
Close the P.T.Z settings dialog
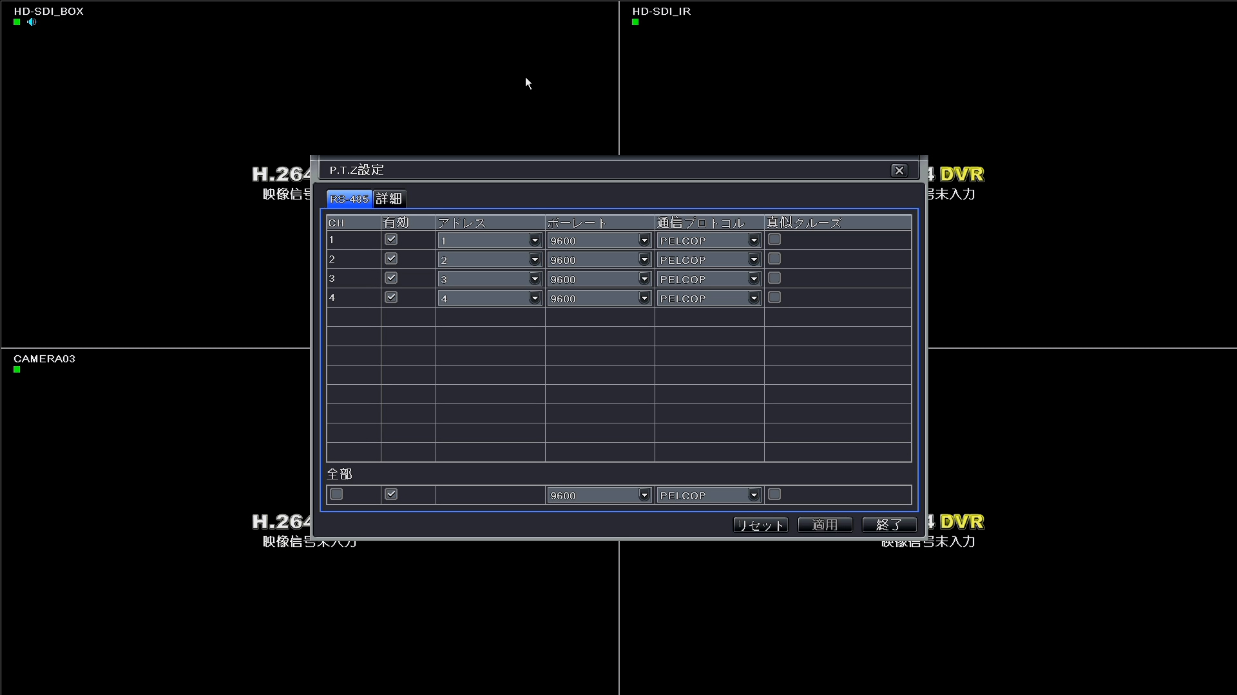click(899, 170)
